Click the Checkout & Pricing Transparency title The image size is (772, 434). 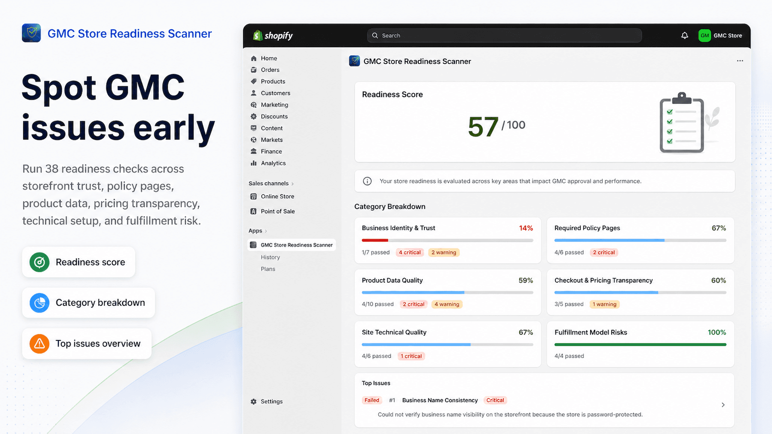(604, 281)
